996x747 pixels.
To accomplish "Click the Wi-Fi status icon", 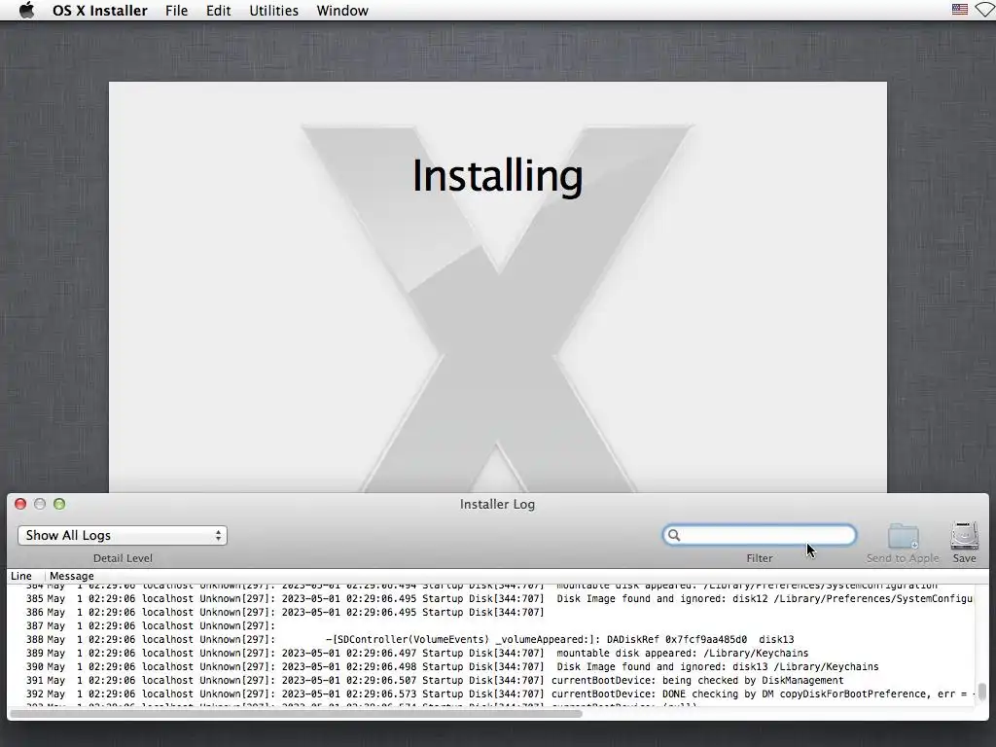I will coord(985,10).
